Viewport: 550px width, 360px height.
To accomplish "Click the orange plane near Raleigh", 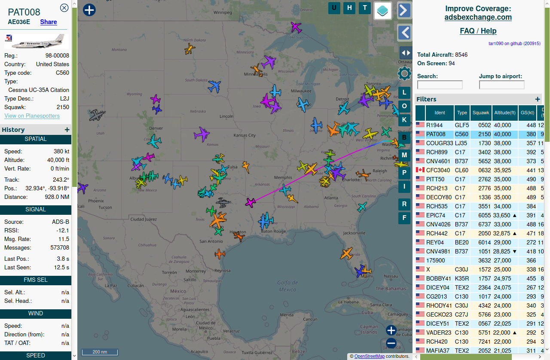I will point(364,174).
